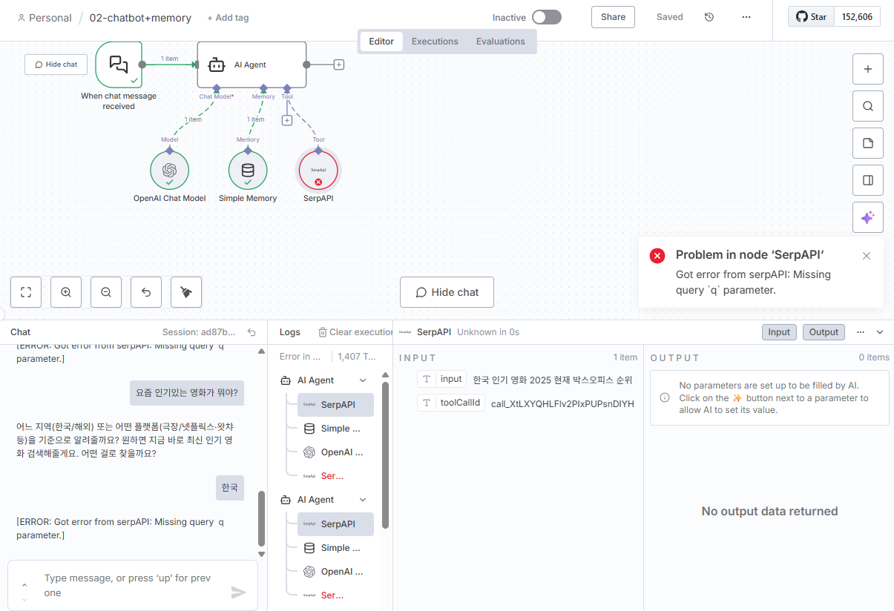Viewport: 894px width, 611px height.
Task: Open the node search magnifier icon
Action: point(867,106)
